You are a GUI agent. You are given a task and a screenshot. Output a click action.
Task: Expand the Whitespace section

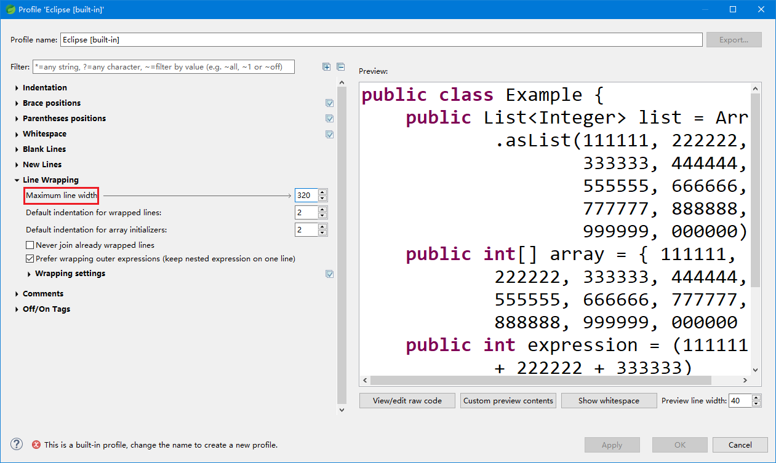click(x=17, y=134)
